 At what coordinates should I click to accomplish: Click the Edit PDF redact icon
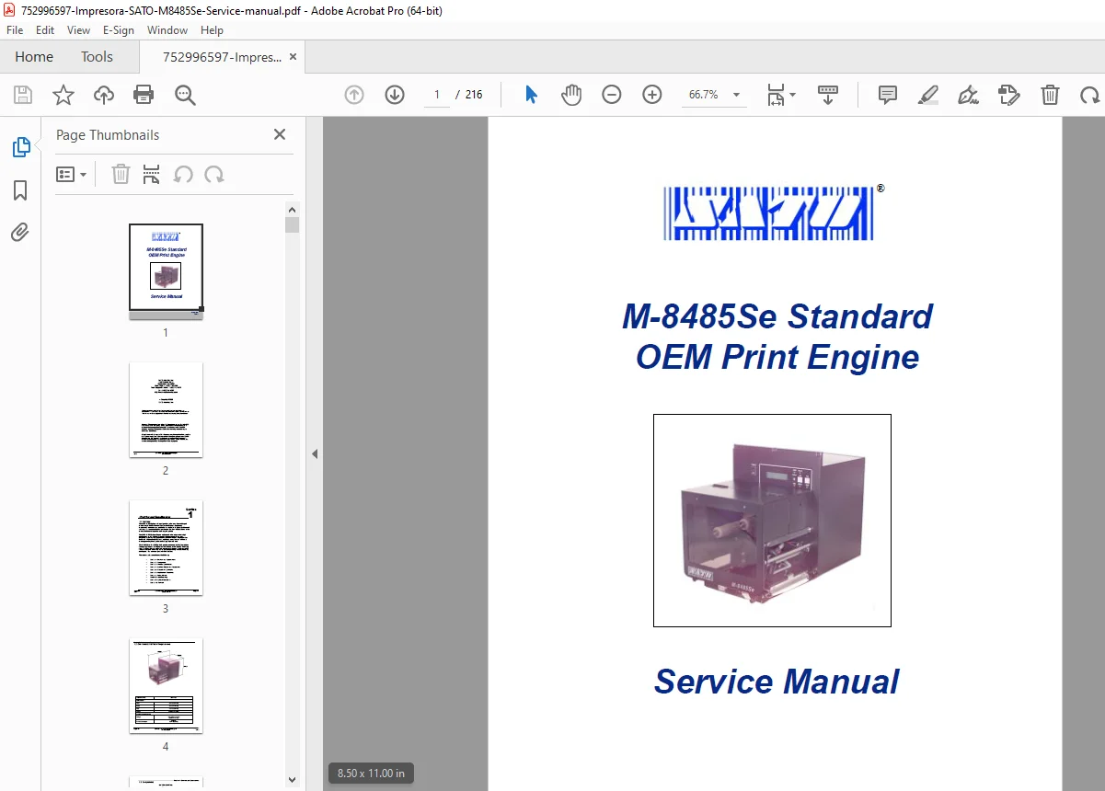pos(1009,95)
